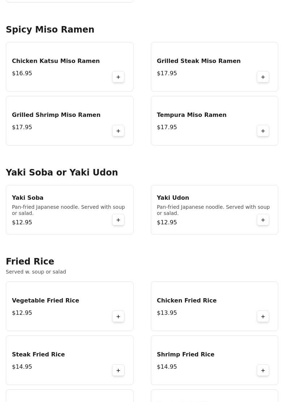This screenshot has height=402, width=284.
Task: Click plus button for Steak Fried Rice
Action: point(118,371)
